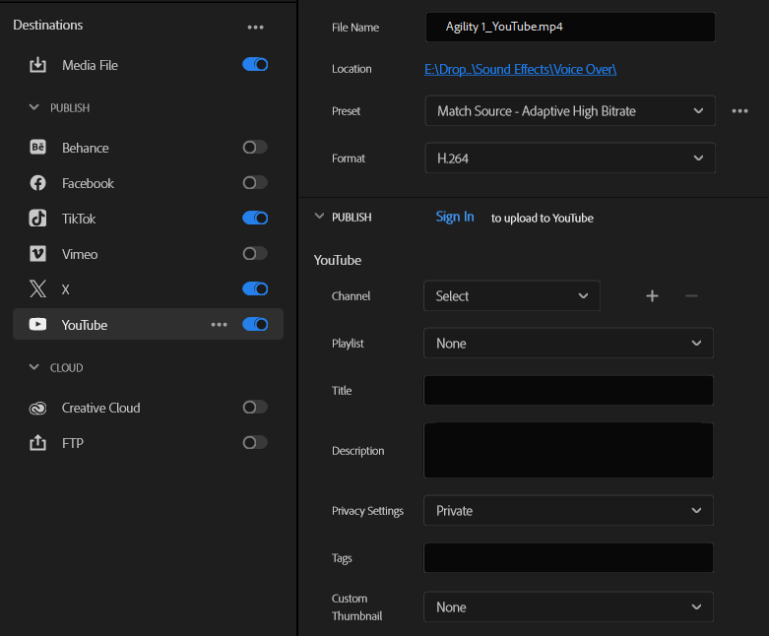Collapse the PUBLISH settings section chevron
Image resolution: width=769 pixels, height=636 pixels.
[319, 216]
